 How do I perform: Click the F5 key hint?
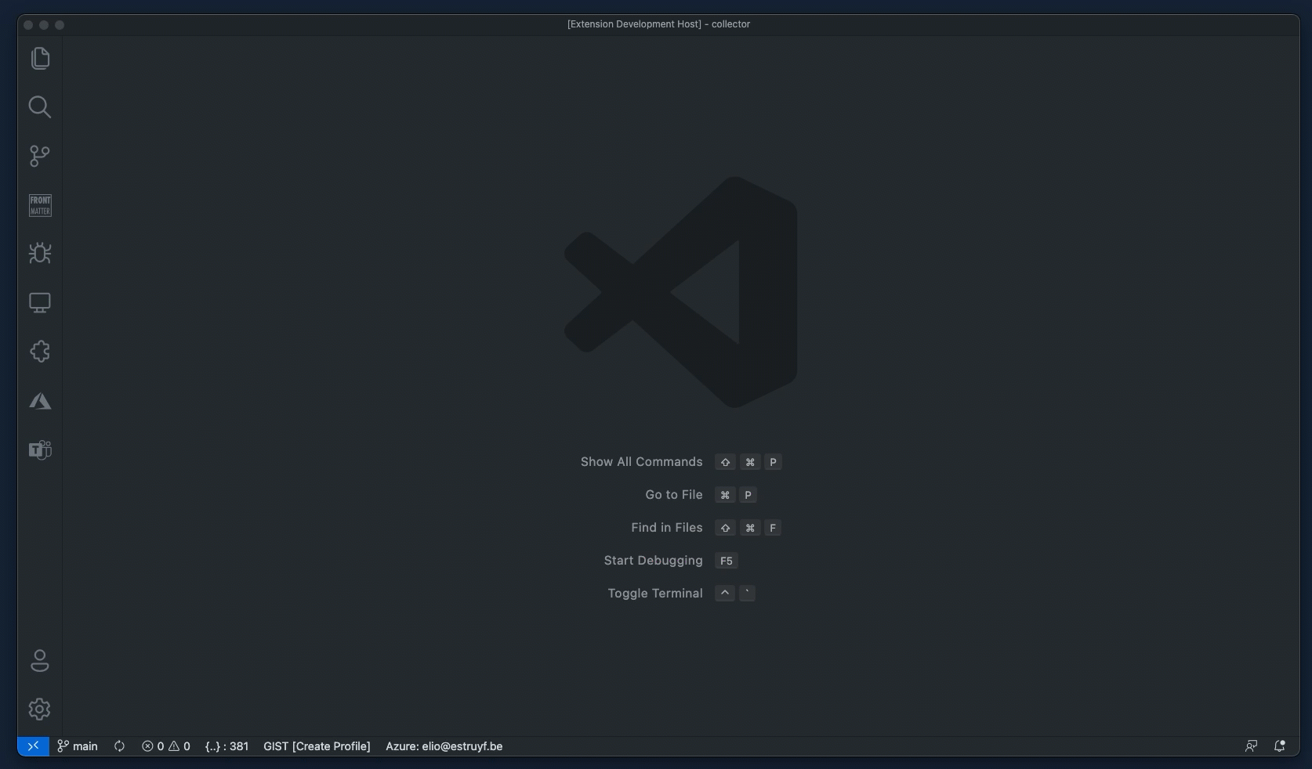[x=727, y=561]
